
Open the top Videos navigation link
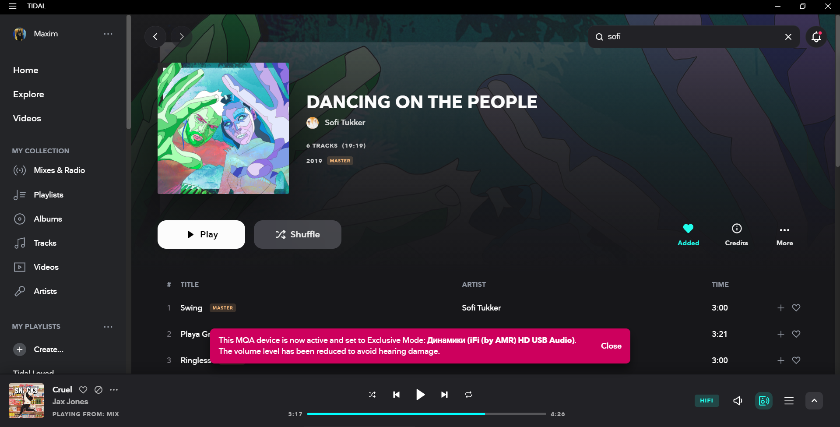[x=27, y=118]
